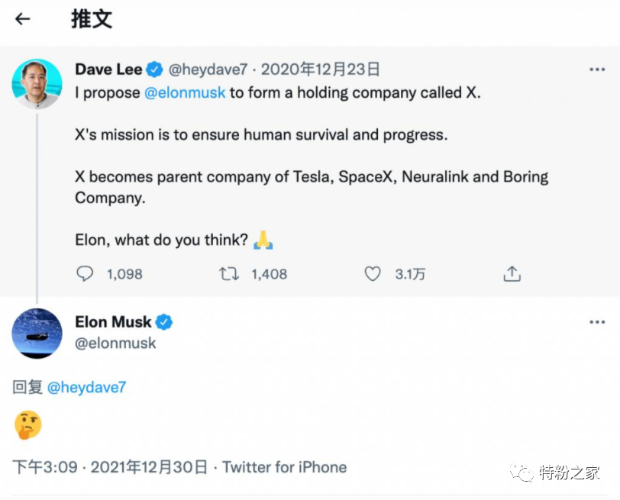
Task: Open Elon Musk's profile picture
Action: pos(37,334)
